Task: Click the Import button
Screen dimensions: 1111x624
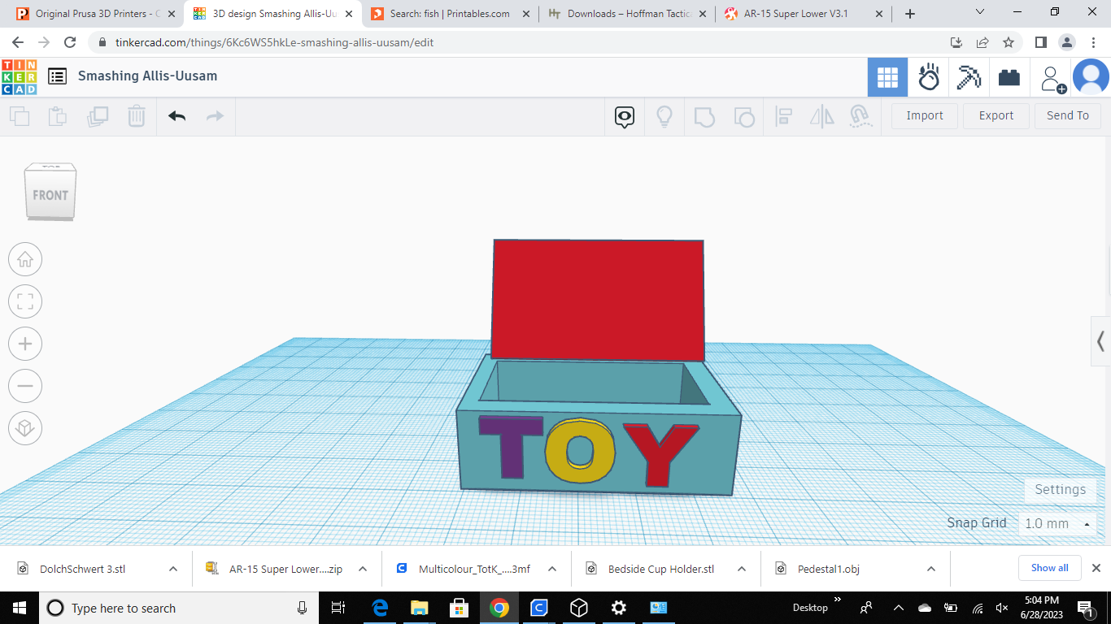Action: tap(924, 115)
